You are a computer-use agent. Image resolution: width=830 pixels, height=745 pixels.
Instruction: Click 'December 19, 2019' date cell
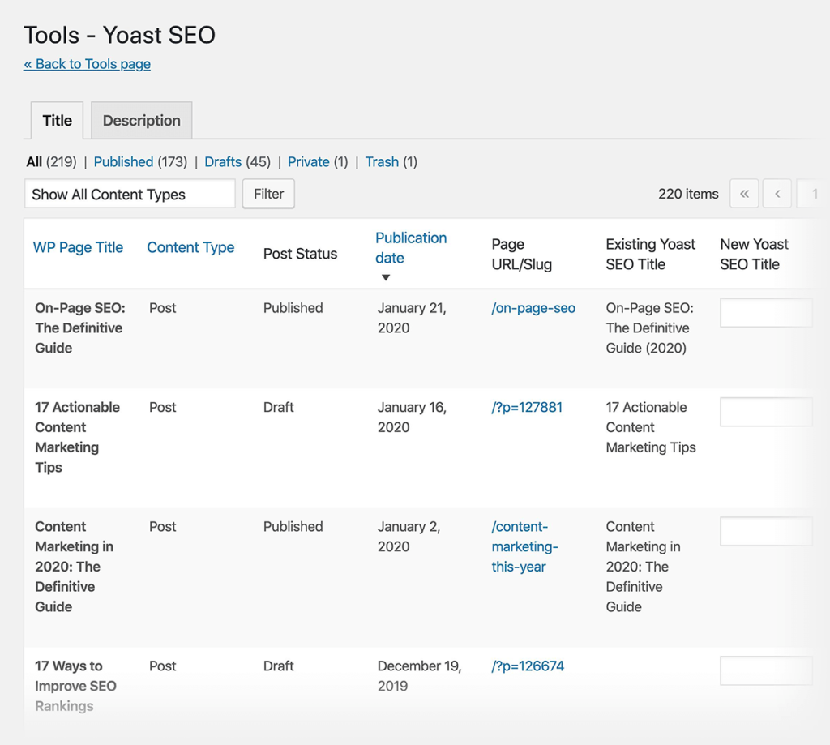419,675
